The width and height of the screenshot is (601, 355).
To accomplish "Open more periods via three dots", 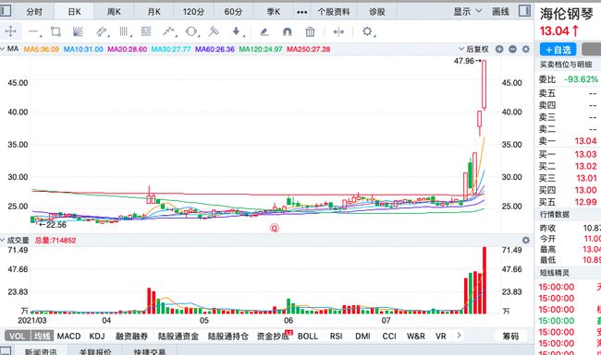I will click(x=302, y=12).
